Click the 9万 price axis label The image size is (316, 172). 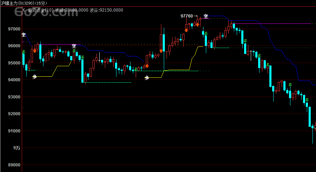pyautogui.click(x=17, y=148)
